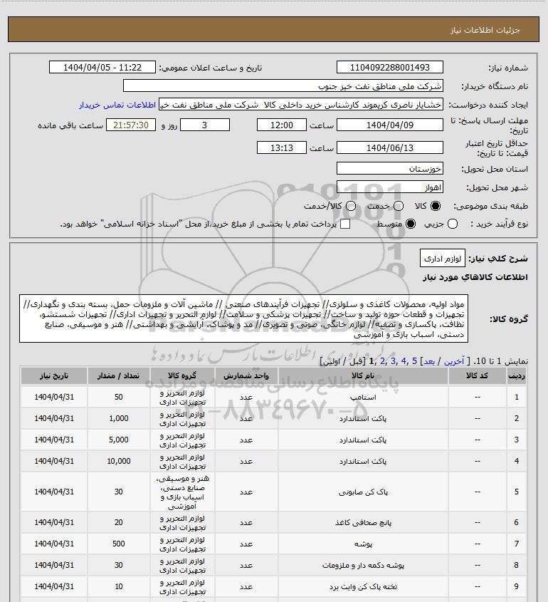Click the تعداد / مقدار column header

[x=119, y=376]
